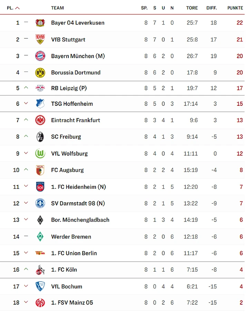The image size is (252, 315).
Task: Click the Eintracht Frankfurt eagle crest
Action: [x=40, y=120]
